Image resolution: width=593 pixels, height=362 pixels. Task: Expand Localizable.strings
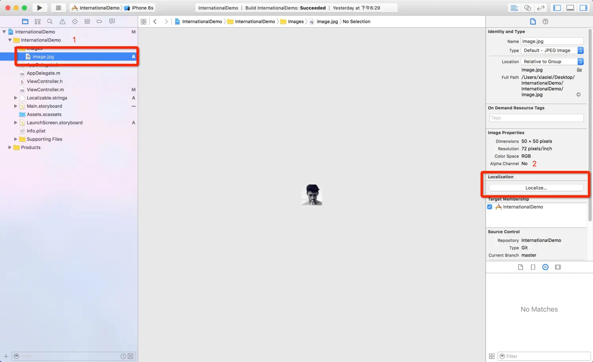16,98
